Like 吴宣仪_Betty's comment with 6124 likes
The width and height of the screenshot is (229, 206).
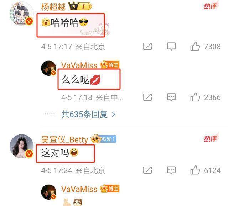195,170
